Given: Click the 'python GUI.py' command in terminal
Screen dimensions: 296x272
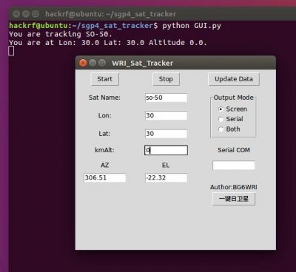Looking at the screenshot, I should [x=192, y=26].
